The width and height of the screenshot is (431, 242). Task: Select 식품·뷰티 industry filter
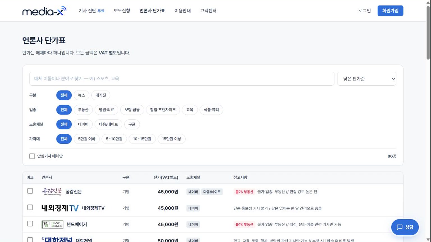click(211, 110)
